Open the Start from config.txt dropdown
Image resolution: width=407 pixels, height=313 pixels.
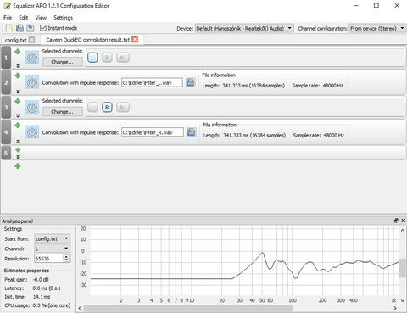pyautogui.click(x=53, y=238)
